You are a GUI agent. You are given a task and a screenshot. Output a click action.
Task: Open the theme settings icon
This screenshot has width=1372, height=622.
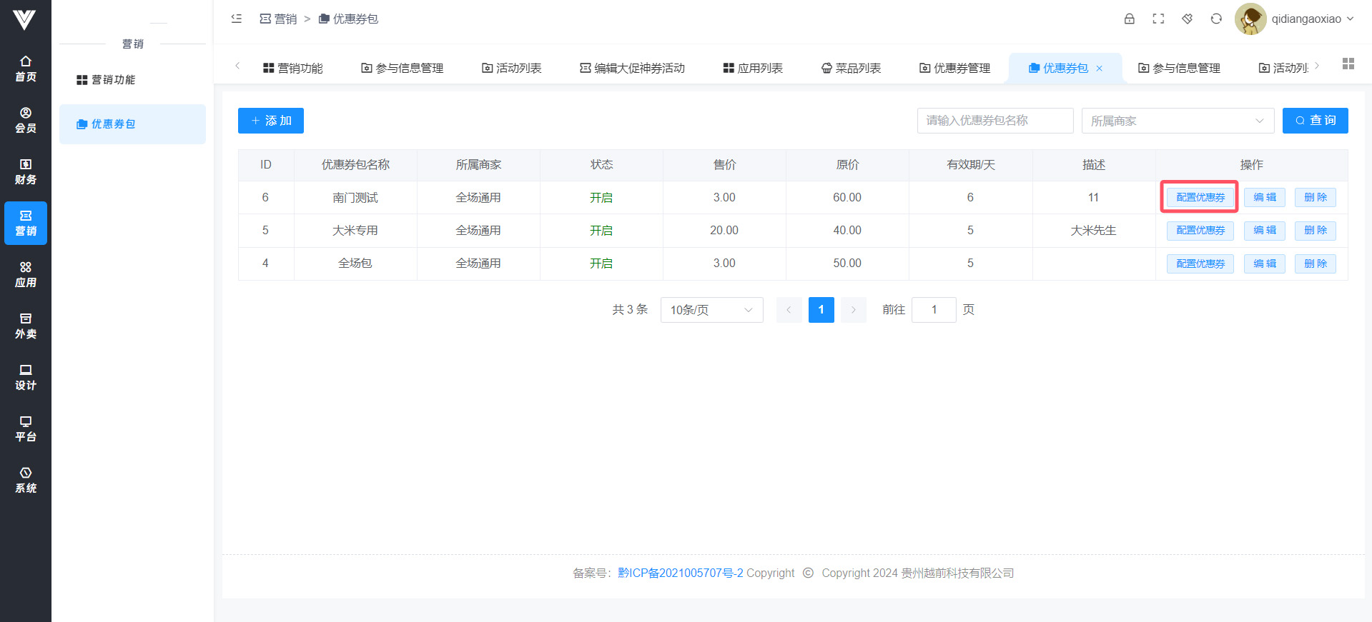tap(1187, 19)
